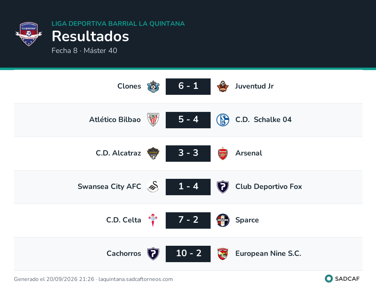This screenshot has height=297, width=376.
Task: Click the European Nine S.C. crest
Action: (223, 254)
